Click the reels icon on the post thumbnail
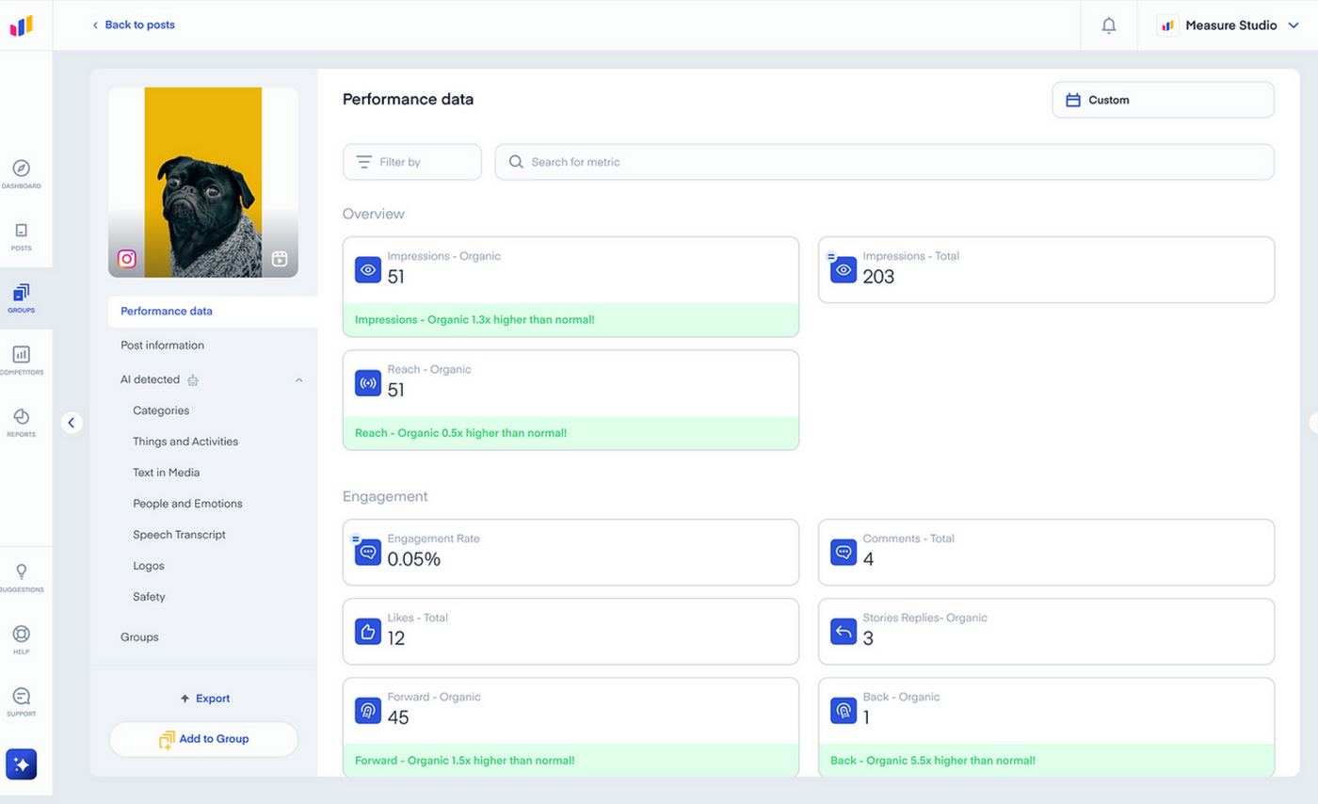Image resolution: width=1318 pixels, height=804 pixels. 280,259
